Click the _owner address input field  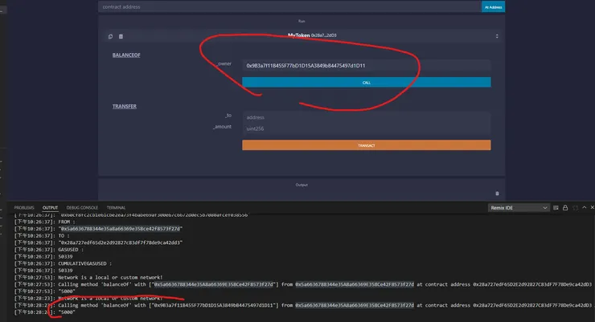tap(366, 66)
